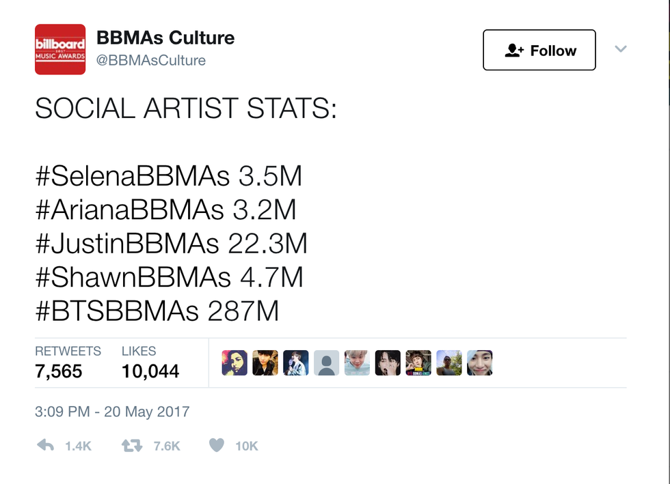Open the BBMAs Culture display name

tap(165, 38)
